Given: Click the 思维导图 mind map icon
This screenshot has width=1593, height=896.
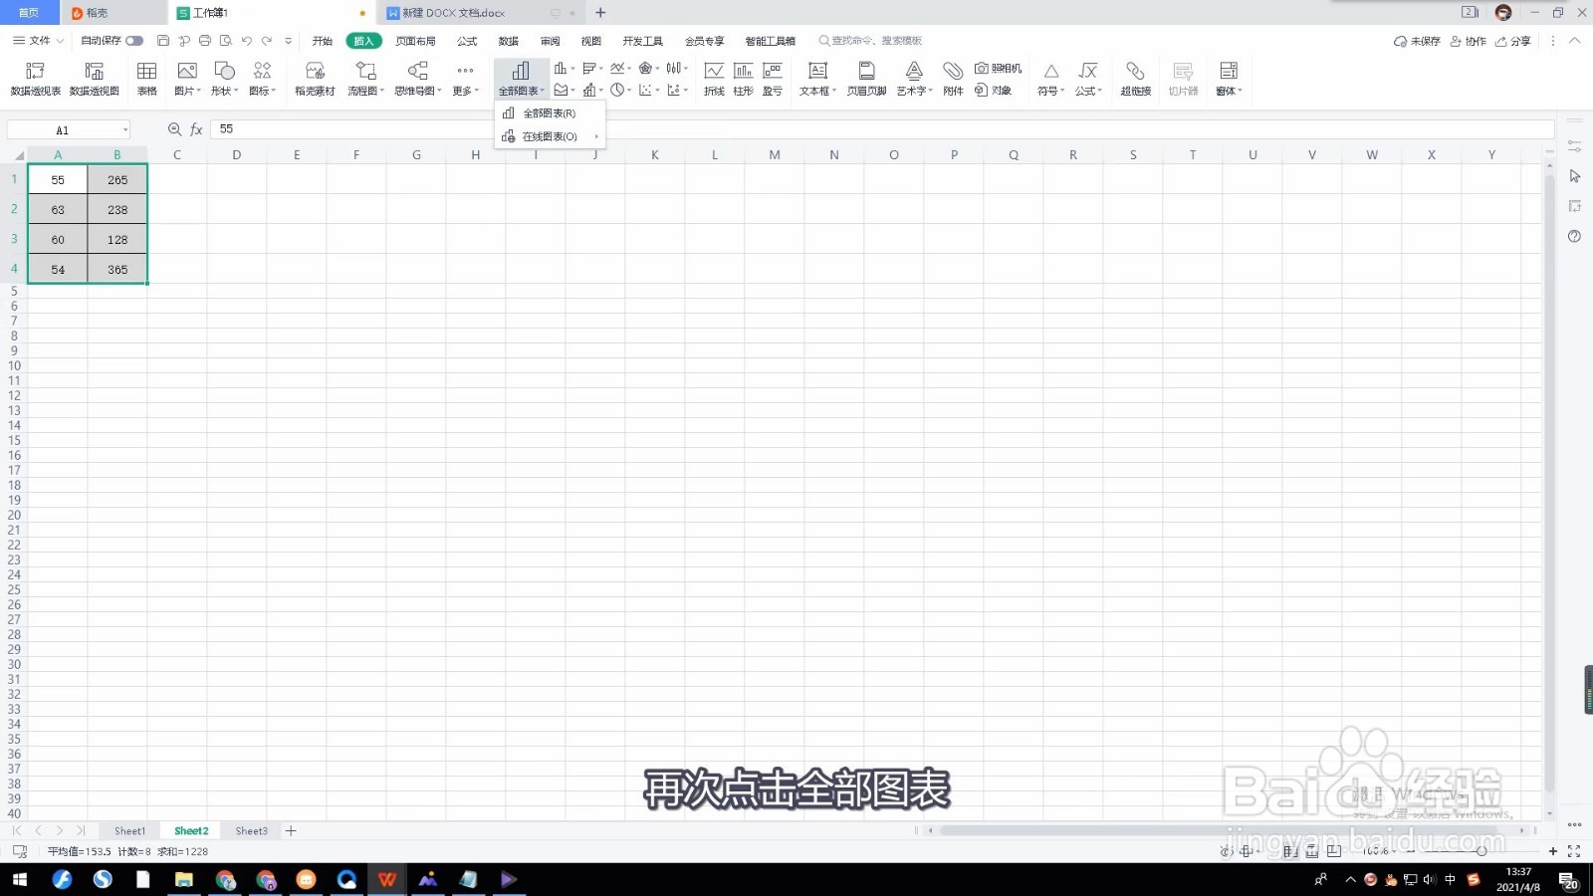Looking at the screenshot, I should click(x=418, y=71).
